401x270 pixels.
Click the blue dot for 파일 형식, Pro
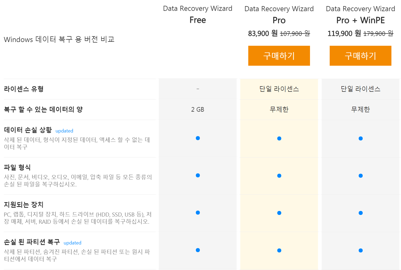click(279, 176)
